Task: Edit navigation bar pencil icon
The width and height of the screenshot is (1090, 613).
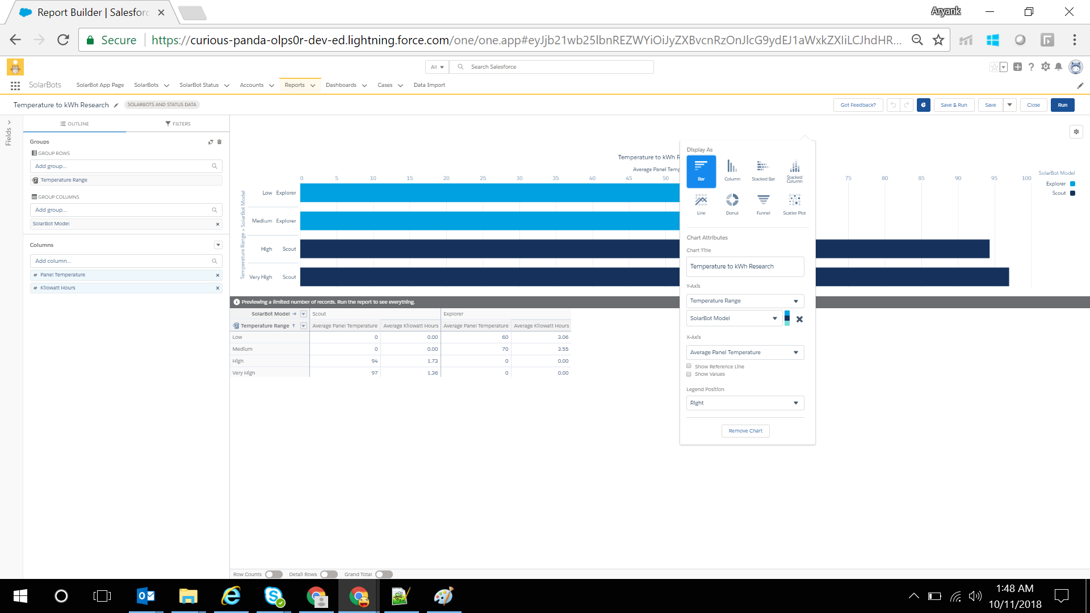Action: [x=1080, y=86]
